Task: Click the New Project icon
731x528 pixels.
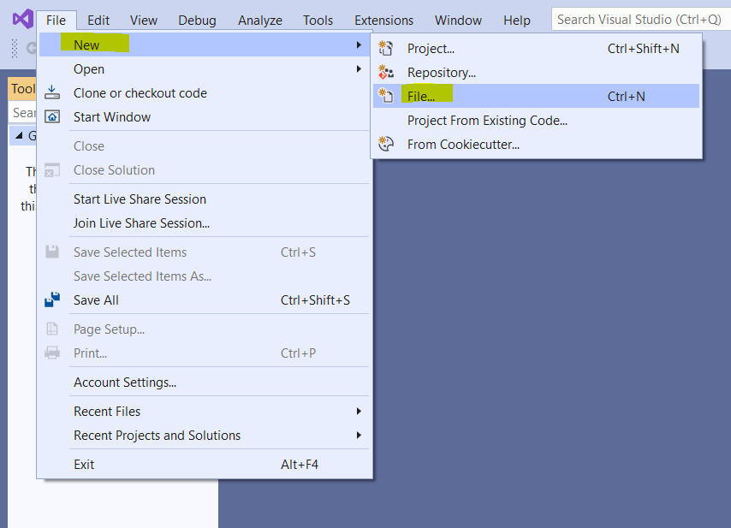Action: click(386, 49)
